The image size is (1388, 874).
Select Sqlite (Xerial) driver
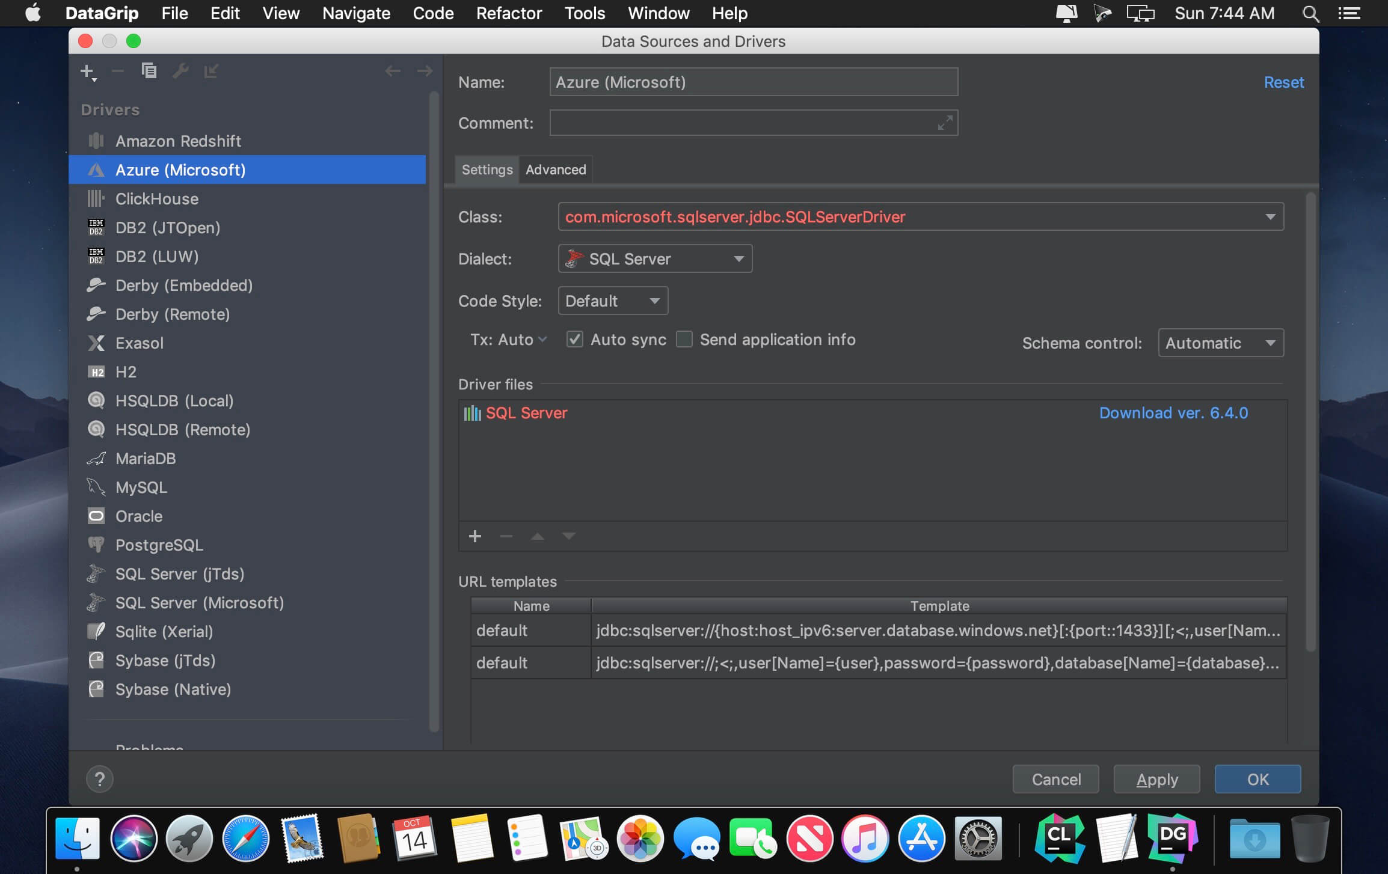(x=247, y=631)
